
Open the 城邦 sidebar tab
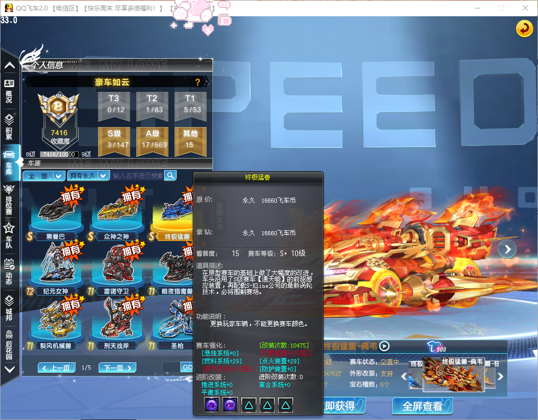tap(9, 307)
